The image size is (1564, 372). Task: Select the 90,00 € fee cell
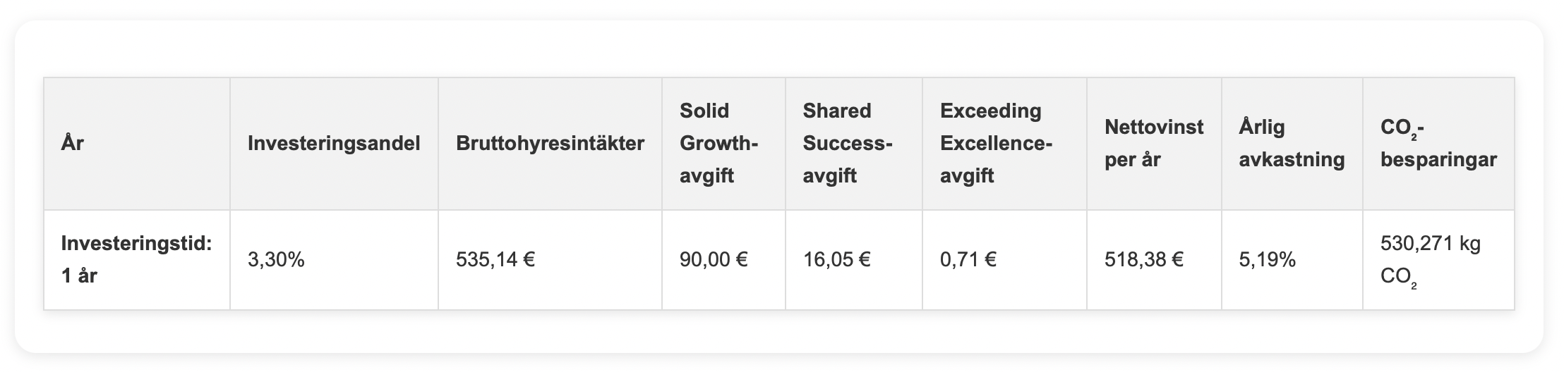point(714,261)
